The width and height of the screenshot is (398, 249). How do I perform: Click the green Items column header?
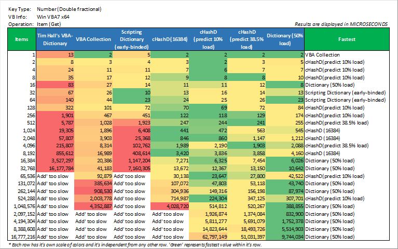point(22,39)
